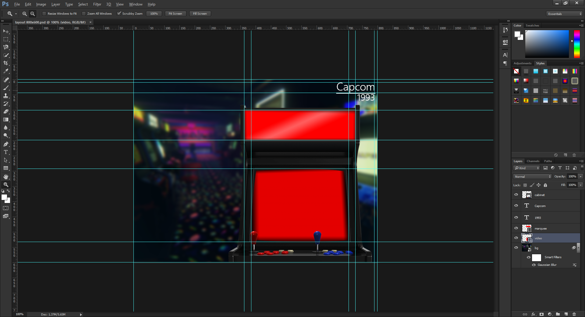Select the Spot Healing Brush tool
This screenshot has height=317, width=585.
[6, 80]
